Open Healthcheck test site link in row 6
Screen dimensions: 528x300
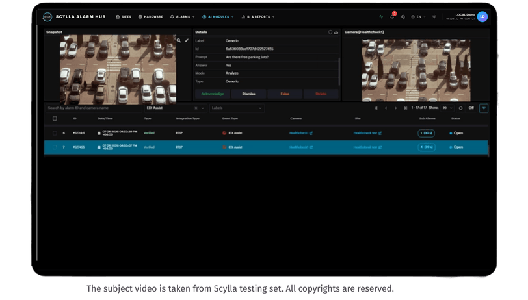click(365, 133)
